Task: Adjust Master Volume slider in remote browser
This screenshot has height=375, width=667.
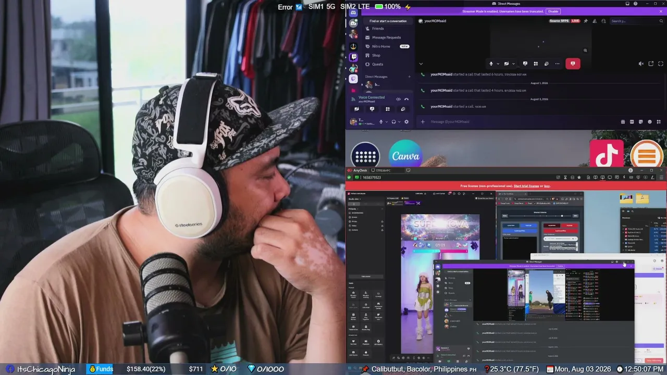Action: [x=539, y=216]
